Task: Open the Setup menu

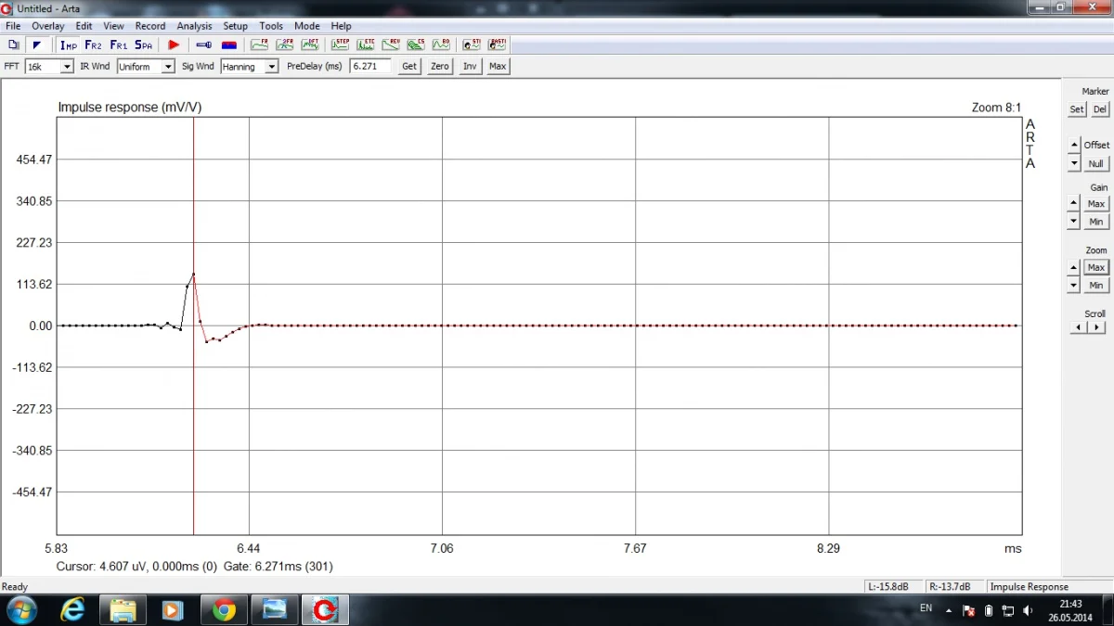Action: click(x=236, y=26)
